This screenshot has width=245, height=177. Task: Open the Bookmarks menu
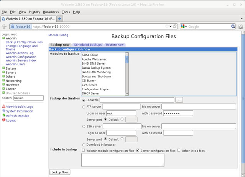coord(51,12)
